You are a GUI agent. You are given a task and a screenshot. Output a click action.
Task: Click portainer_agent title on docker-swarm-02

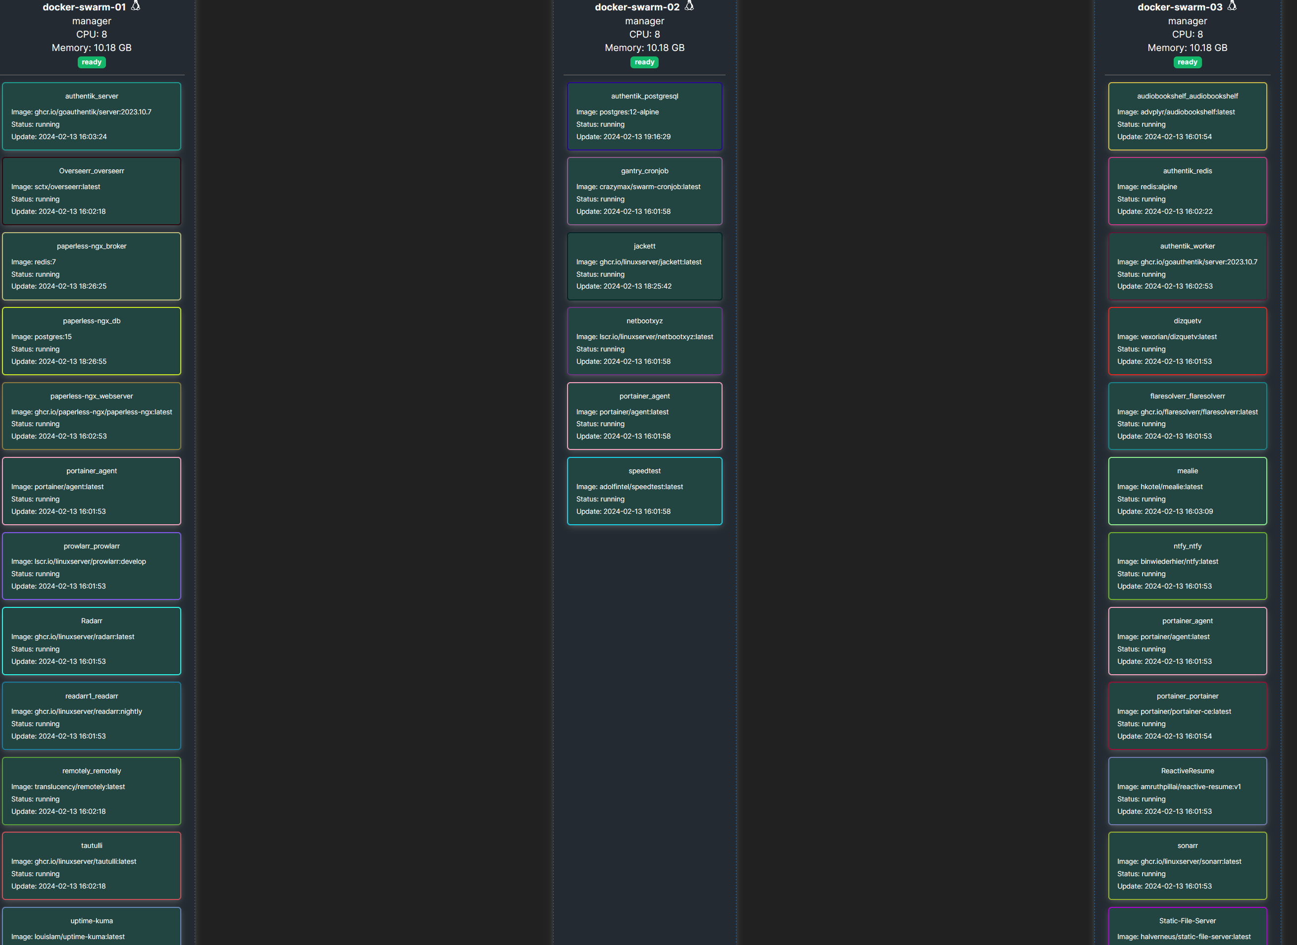point(644,396)
